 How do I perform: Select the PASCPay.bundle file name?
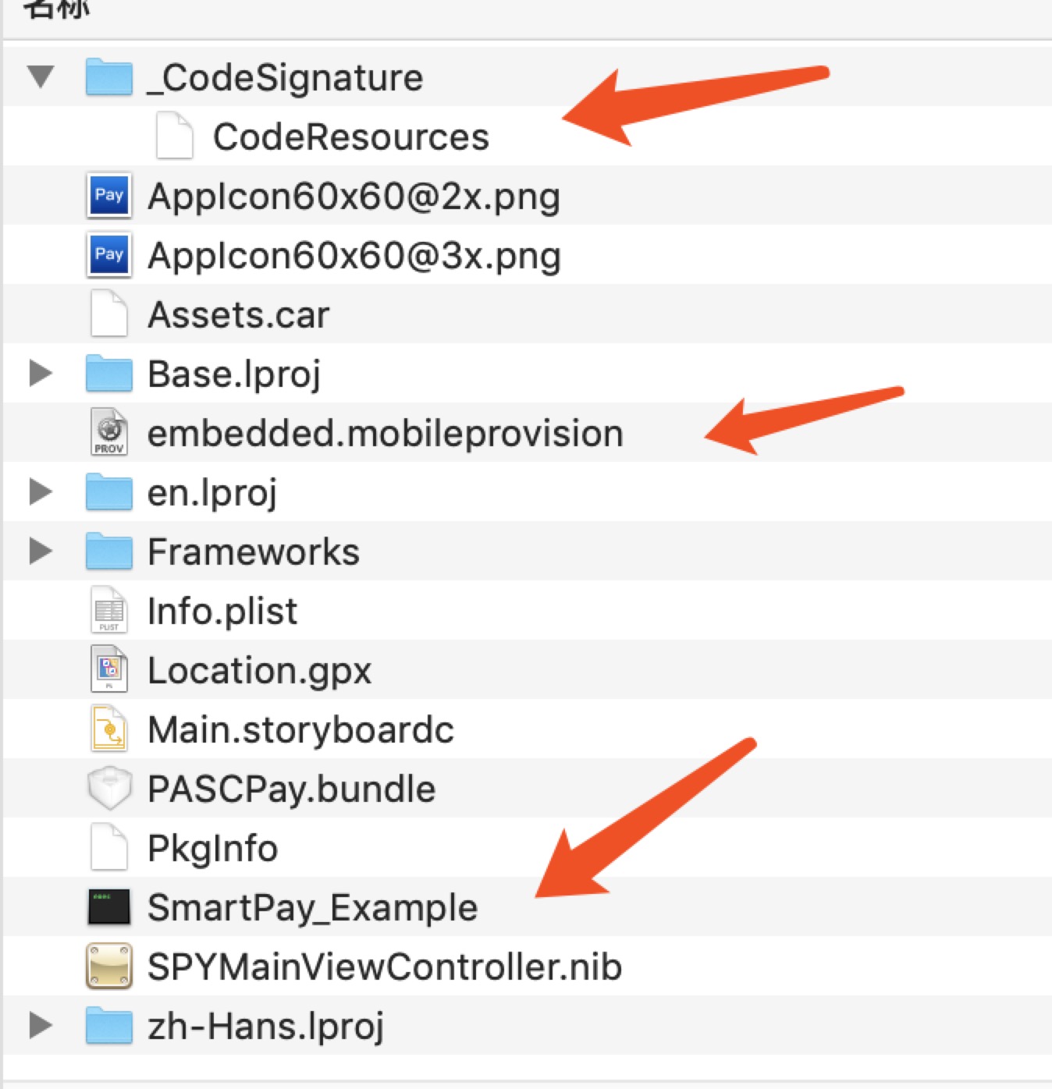291,789
